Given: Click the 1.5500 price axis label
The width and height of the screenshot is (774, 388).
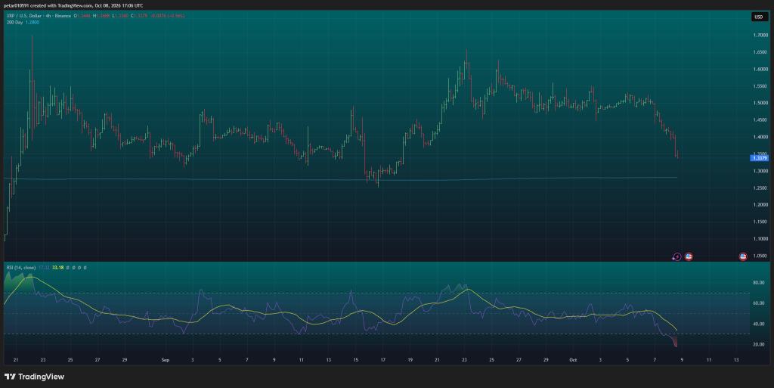Looking at the screenshot, I should click(760, 86).
